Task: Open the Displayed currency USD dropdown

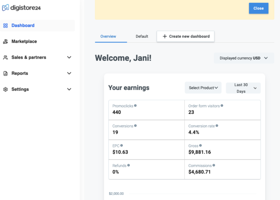Action: pos(244,58)
